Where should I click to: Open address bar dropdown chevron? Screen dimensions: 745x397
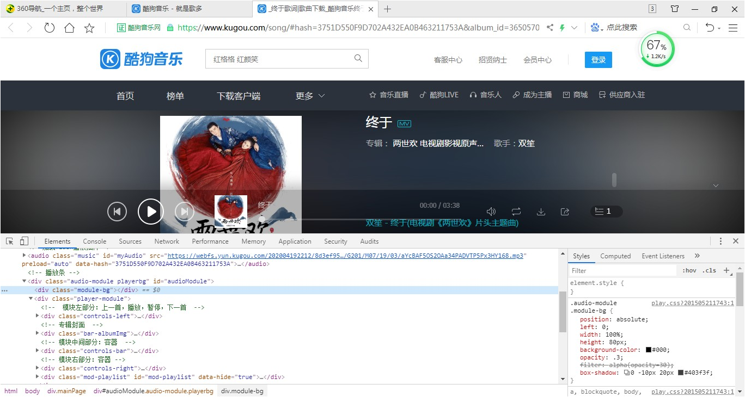click(574, 28)
